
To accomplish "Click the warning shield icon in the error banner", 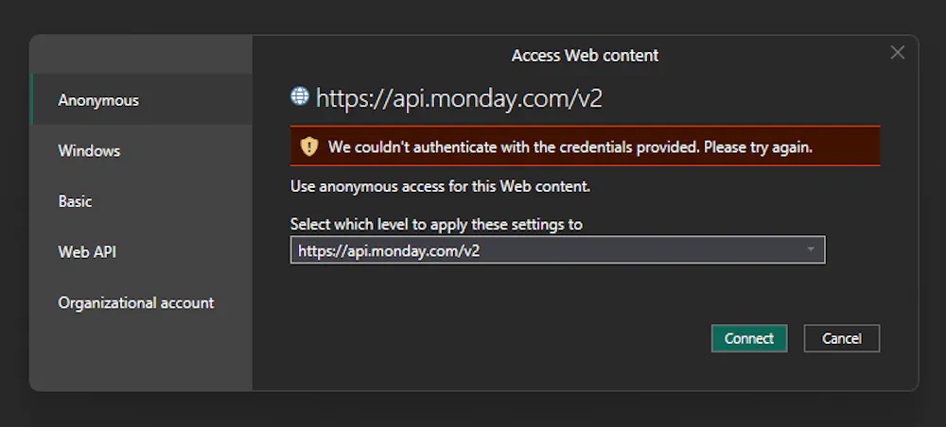I will coord(309,146).
